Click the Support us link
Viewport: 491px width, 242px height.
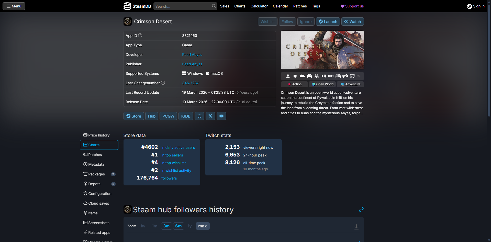(352, 6)
